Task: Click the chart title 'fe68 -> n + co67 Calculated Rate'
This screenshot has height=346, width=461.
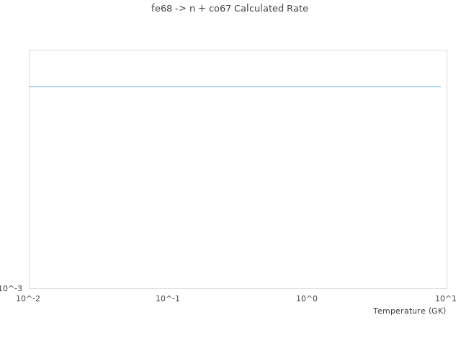Action: (x=229, y=9)
